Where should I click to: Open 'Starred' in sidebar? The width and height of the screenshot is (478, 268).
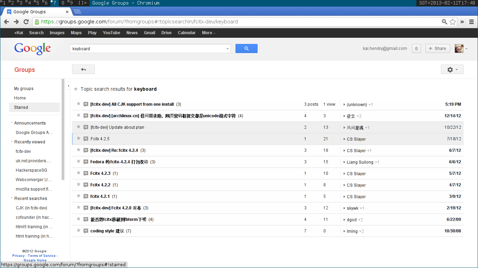pos(34,107)
